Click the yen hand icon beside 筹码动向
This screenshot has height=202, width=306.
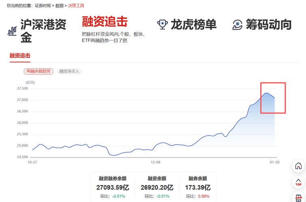[238, 25]
